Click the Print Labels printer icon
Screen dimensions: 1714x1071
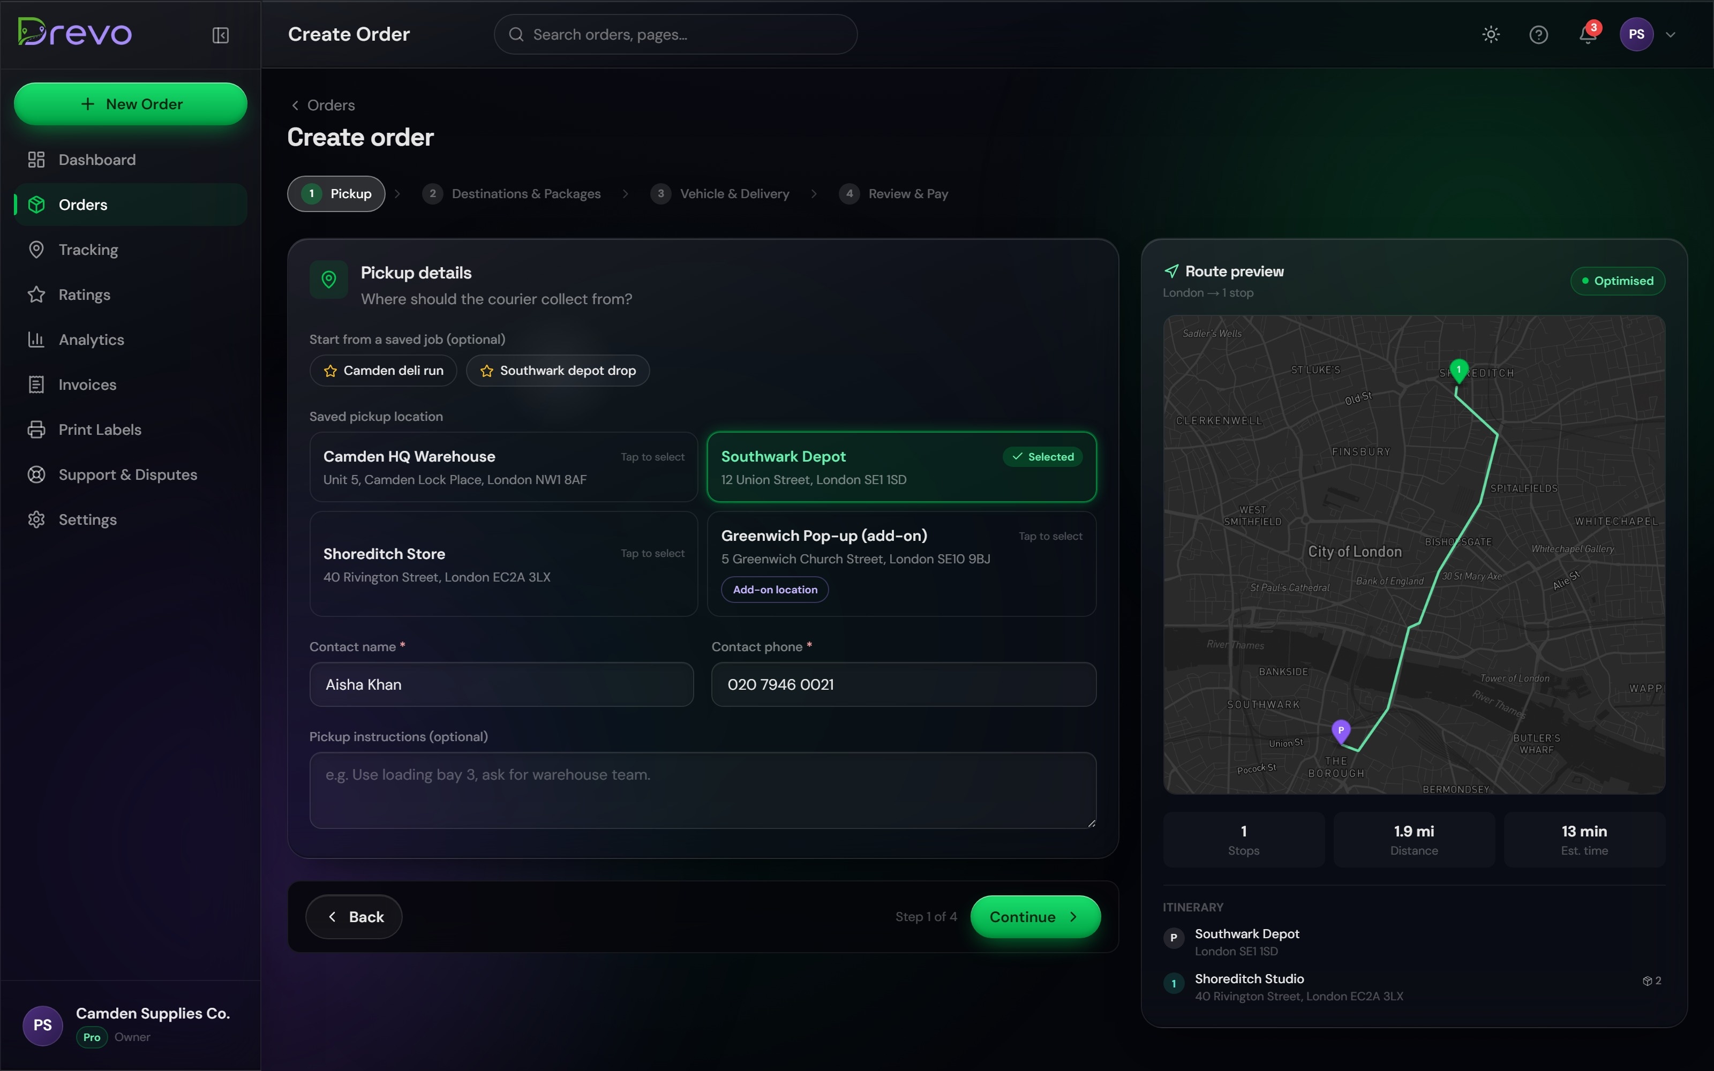click(x=36, y=429)
